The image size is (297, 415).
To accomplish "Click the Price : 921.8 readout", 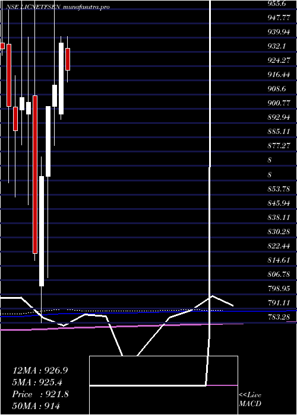I will 40,394.
